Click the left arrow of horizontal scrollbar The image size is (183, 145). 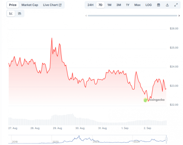point(86,16)
